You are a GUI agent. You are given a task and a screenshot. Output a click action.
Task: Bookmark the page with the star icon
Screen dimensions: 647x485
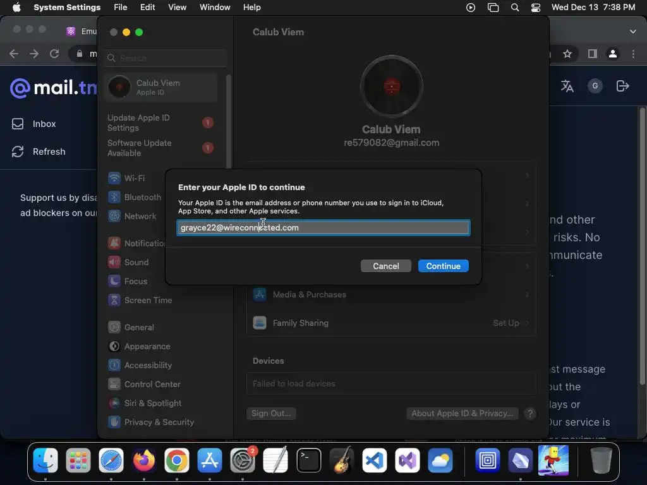point(567,54)
